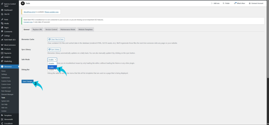Viewport: 269px width, 125px height.
Task: Switch to the Replace URL tab
Action: 37,29
